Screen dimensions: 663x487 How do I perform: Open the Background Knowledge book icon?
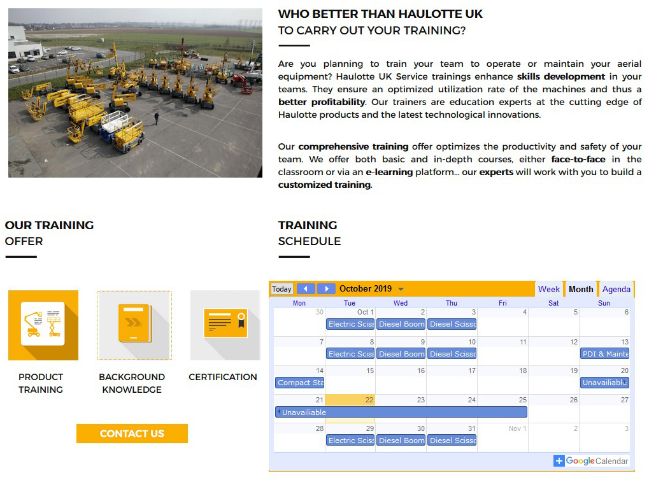coord(134,325)
